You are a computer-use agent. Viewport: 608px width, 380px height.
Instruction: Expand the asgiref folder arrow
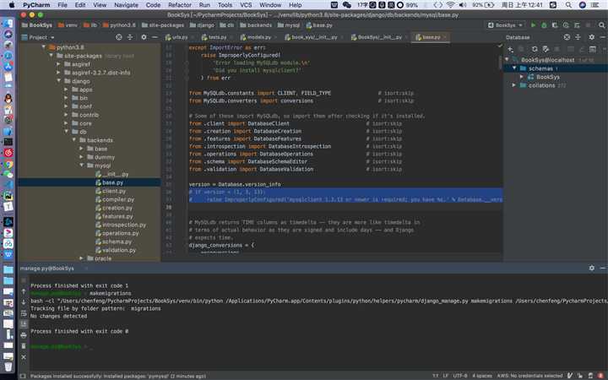[58, 64]
